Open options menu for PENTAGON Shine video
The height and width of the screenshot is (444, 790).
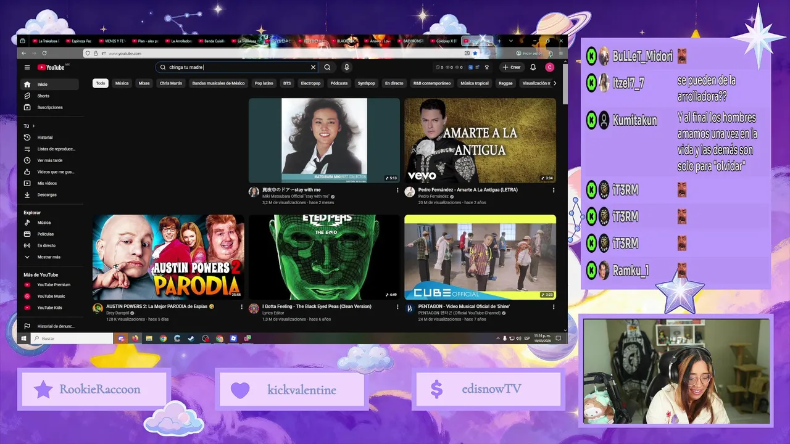pyautogui.click(x=553, y=306)
